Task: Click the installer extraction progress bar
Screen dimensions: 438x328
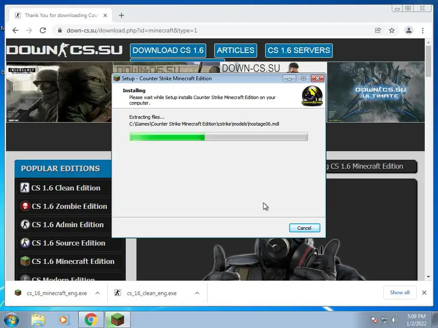Action: click(219, 137)
